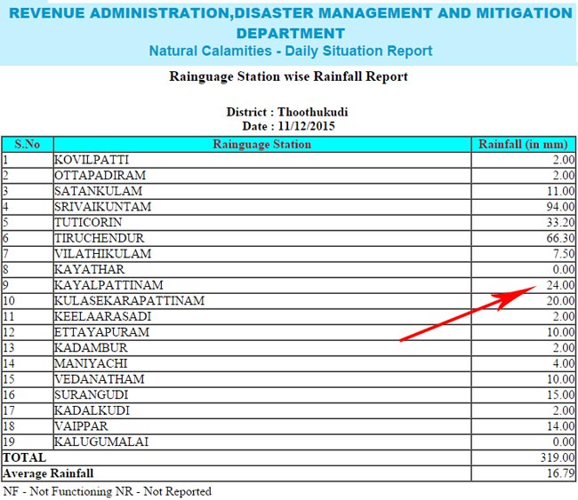
Task: Click the 7.50 rainfall value for VILATHIKULAM
Action: click(x=564, y=254)
